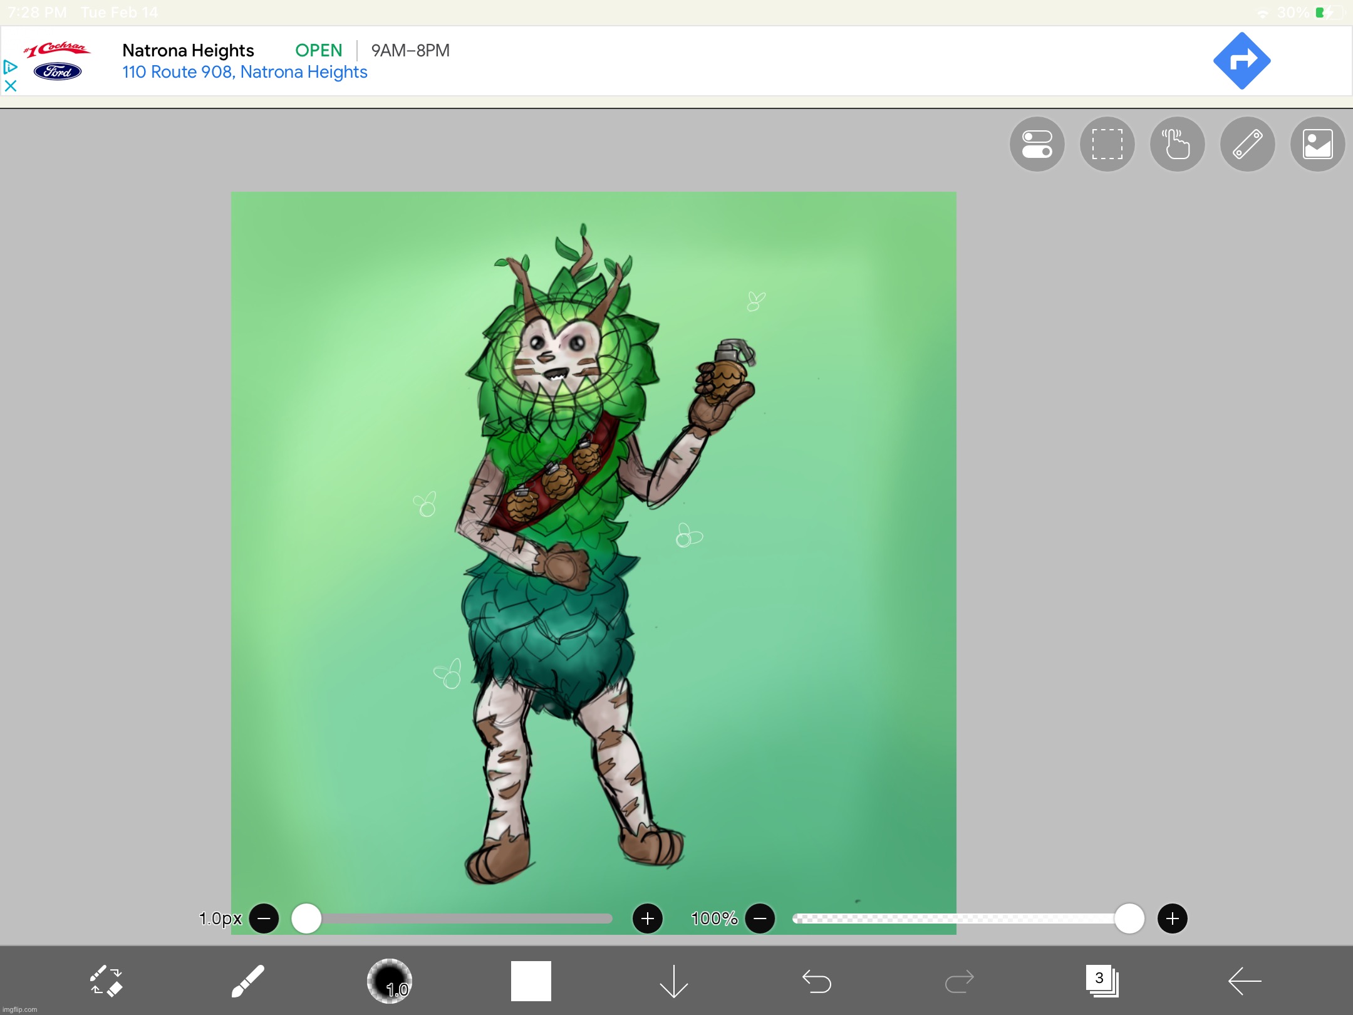Screen dimensions: 1353x1015
Task: Open the stabilizer hand icon
Action: click(x=1177, y=144)
